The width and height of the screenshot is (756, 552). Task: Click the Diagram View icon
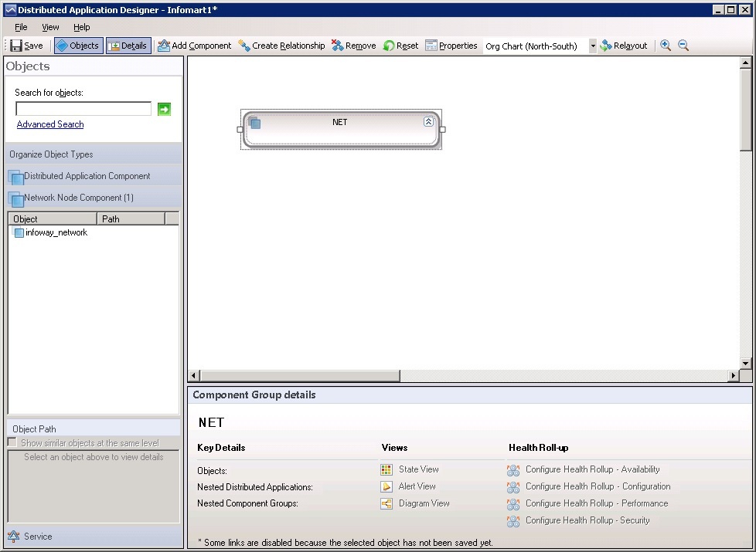pos(387,504)
